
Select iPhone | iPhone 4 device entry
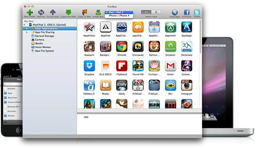[x=119, y=16]
